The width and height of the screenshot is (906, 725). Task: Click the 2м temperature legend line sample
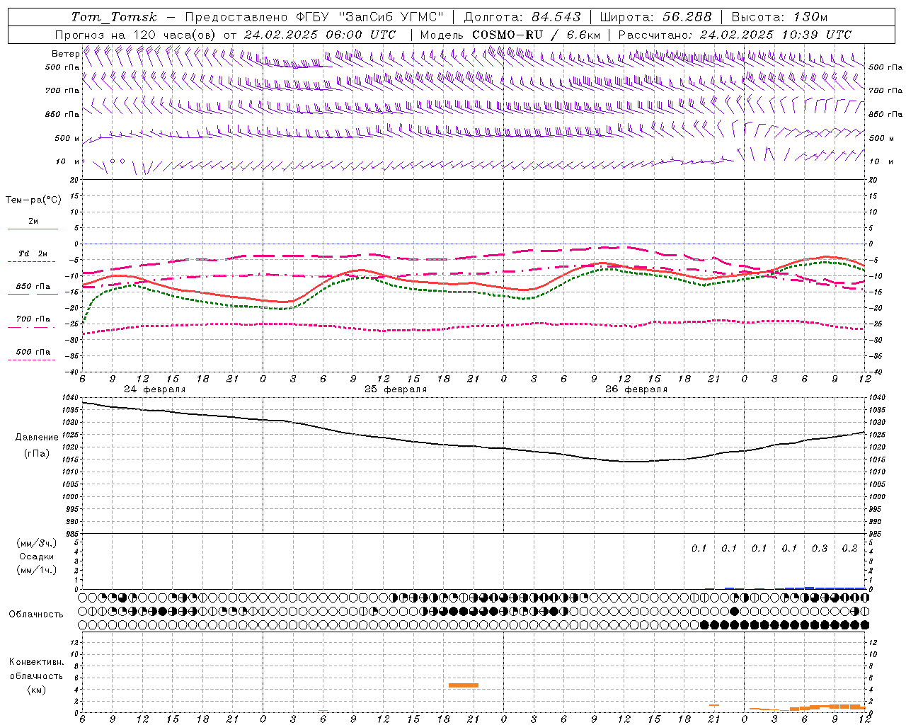pos(33,229)
